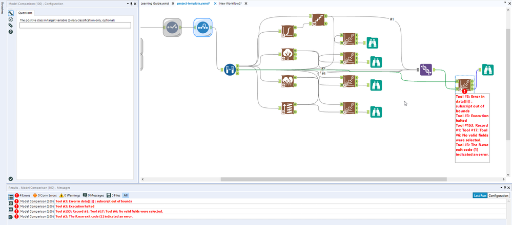Switch results to Configuration view
The height and width of the screenshot is (225, 512).
tap(499, 196)
